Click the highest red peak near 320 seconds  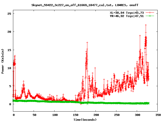[146, 25]
